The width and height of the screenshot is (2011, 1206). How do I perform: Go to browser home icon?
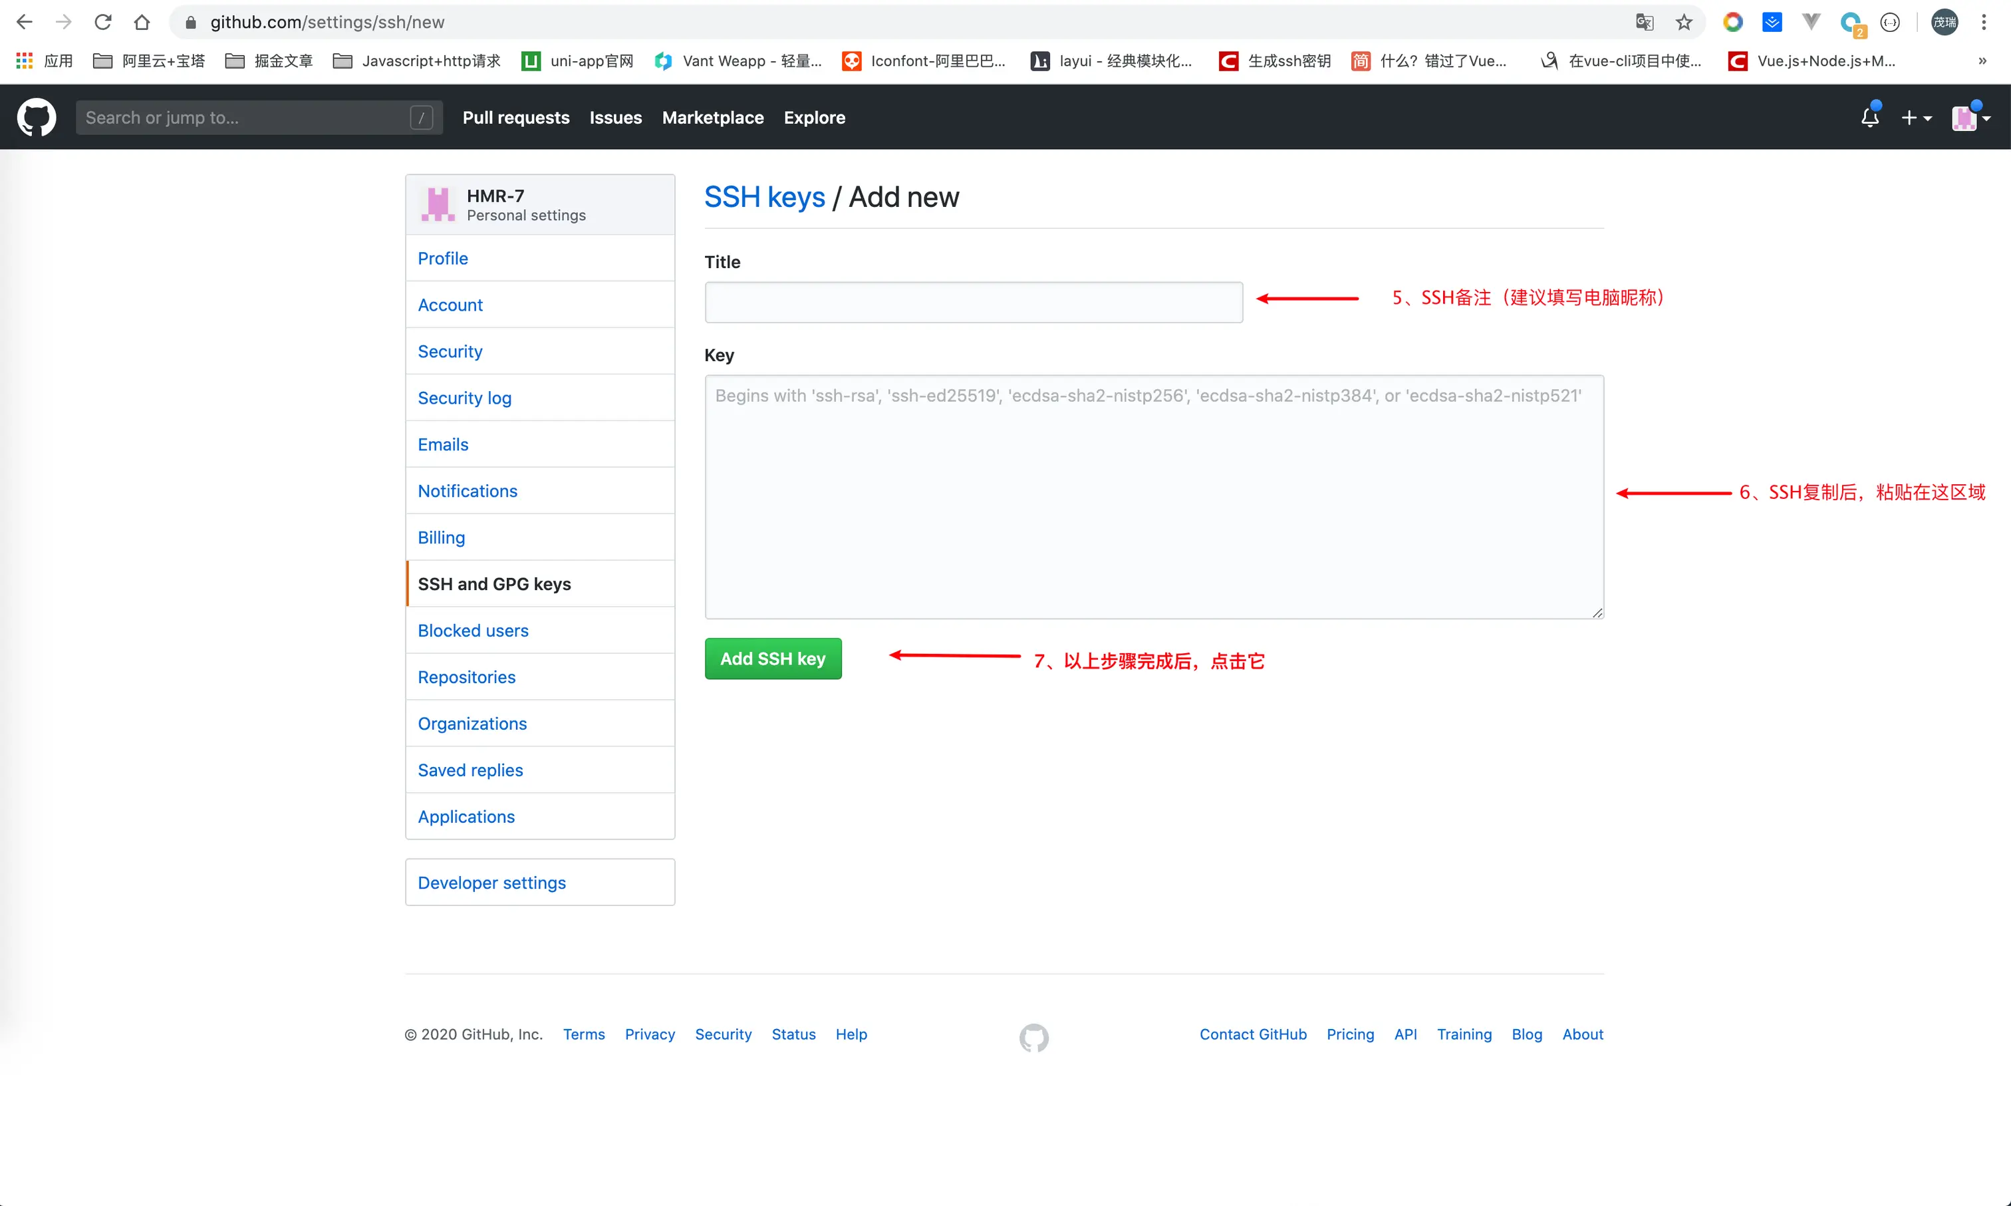[x=142, y=22]
